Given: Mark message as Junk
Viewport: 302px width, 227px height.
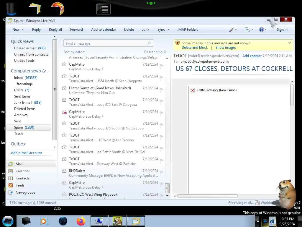Looking at the screenshot, I should click(146, 30).
